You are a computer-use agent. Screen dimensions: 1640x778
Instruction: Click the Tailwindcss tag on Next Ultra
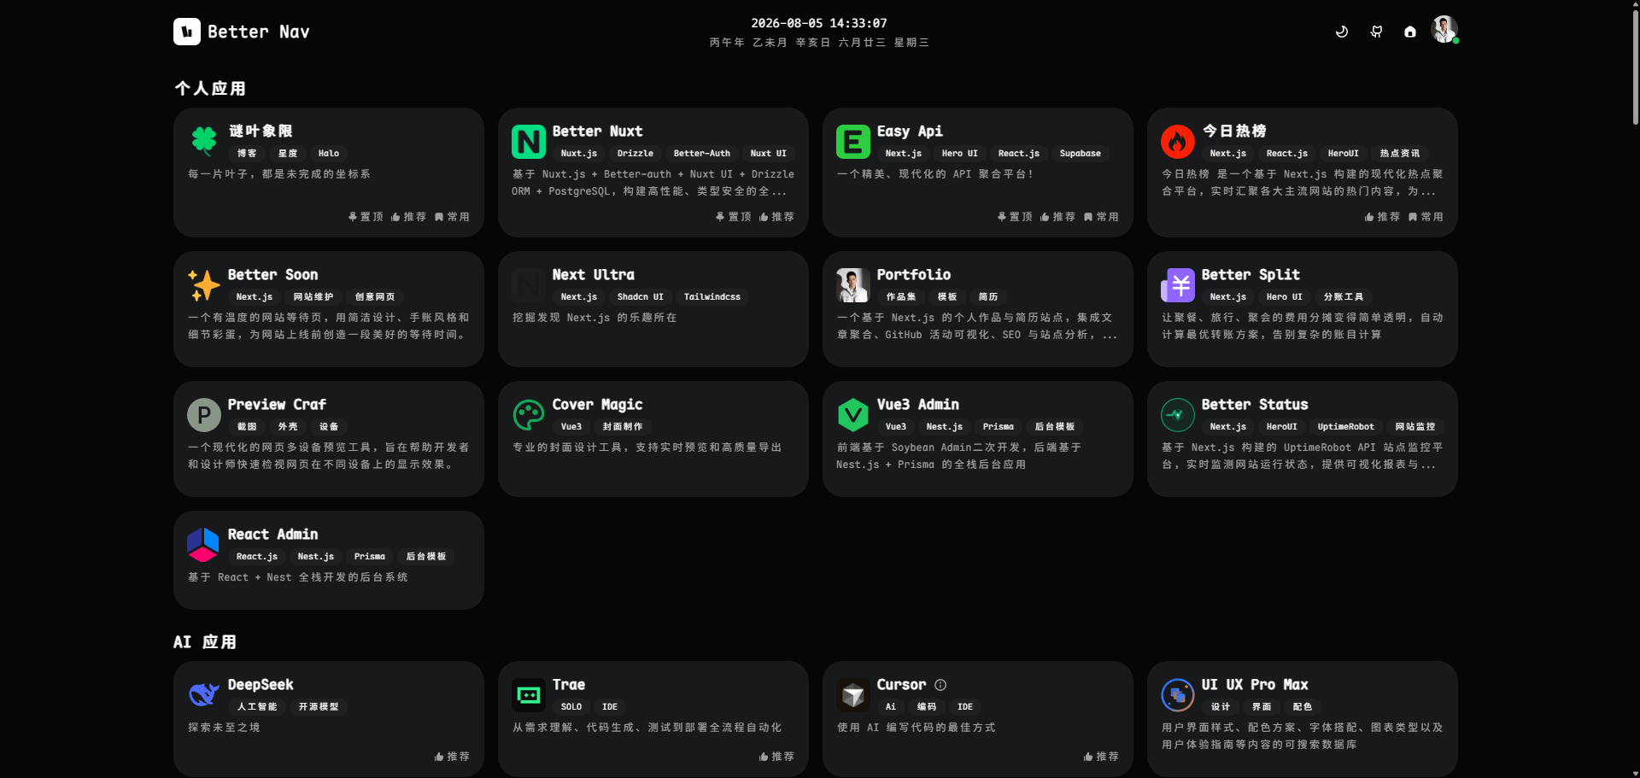(712, 297)
